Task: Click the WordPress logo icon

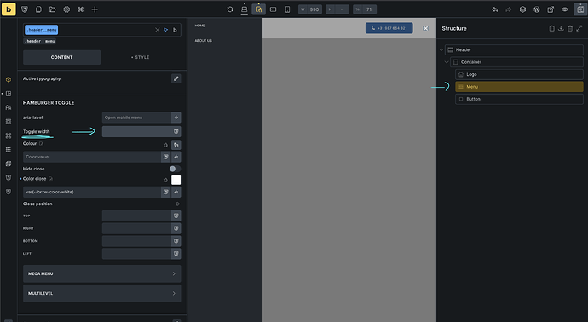Action: pos(537,9)
